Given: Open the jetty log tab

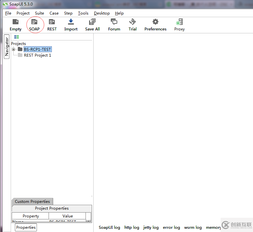Looking at the screenshot, I should [x=151, y=227].
